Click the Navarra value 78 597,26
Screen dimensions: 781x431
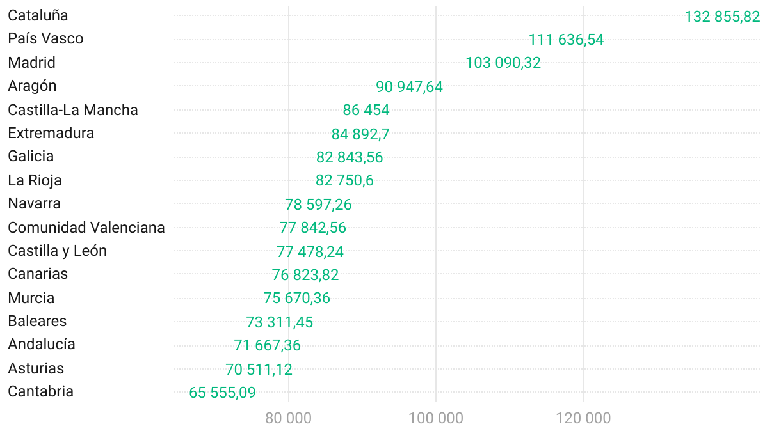click(x=318, y=205)
